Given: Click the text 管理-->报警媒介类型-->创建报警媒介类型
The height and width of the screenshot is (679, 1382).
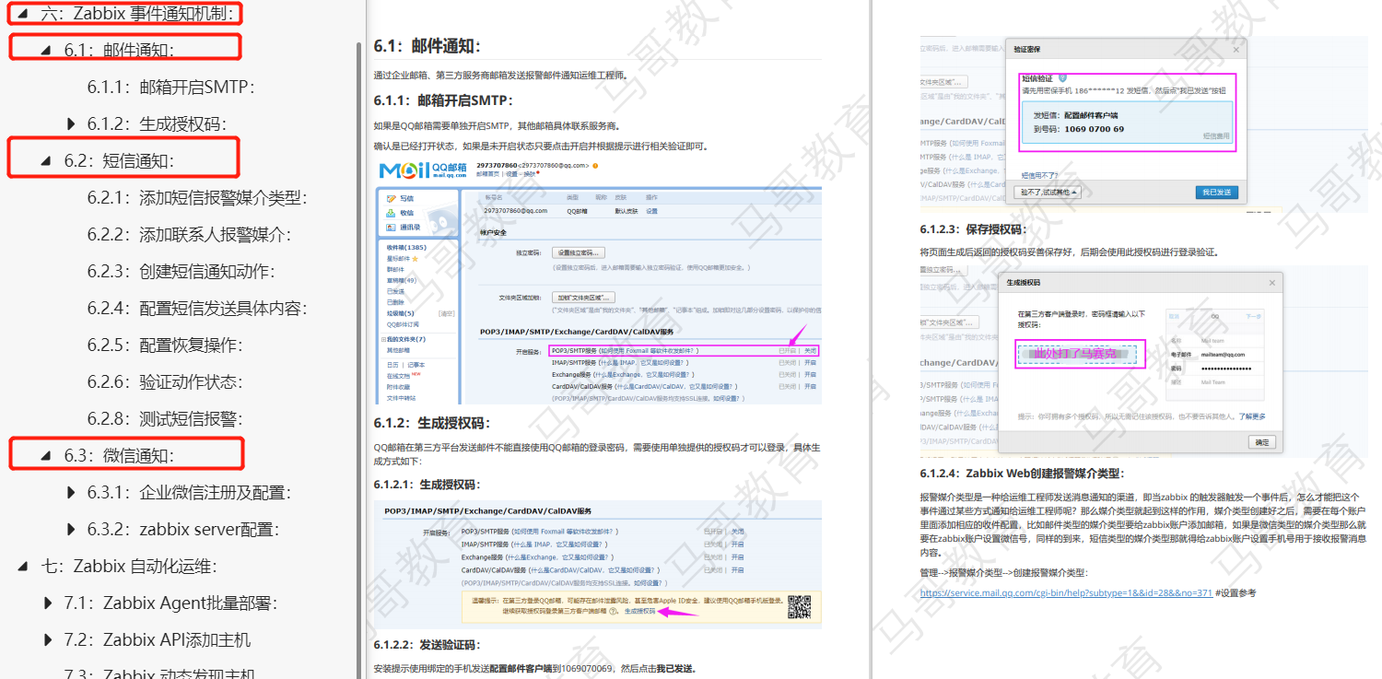Looking at the screenshot, I should tap(1003, 572).
